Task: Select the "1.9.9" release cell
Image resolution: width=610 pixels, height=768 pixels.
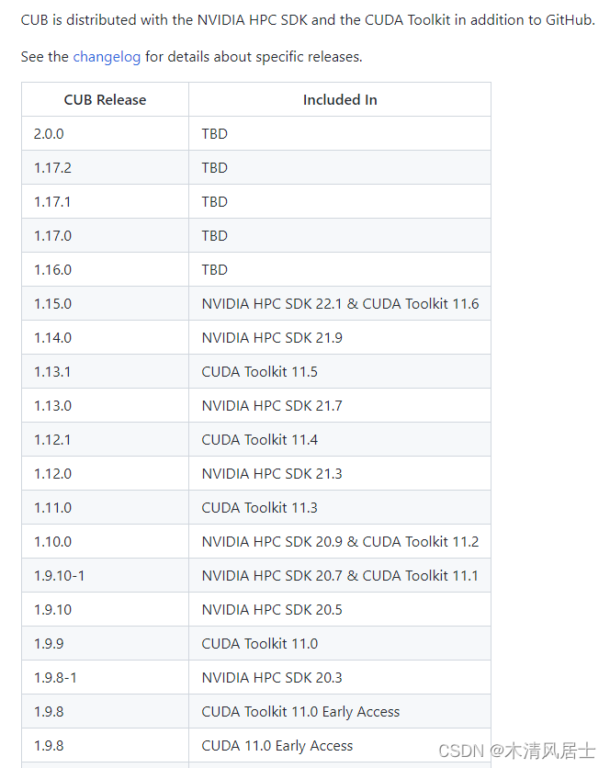Action: pos(105,644)
